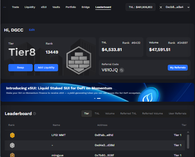Click the wallet avatar icon beside 0xcb8...a8a4
The image size is (195, 157).
point(161,7)
